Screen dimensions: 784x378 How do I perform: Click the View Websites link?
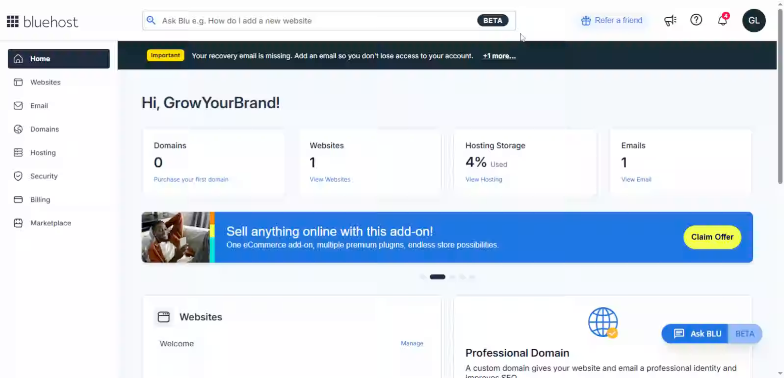pyautogui.click(x=330, y=179)
